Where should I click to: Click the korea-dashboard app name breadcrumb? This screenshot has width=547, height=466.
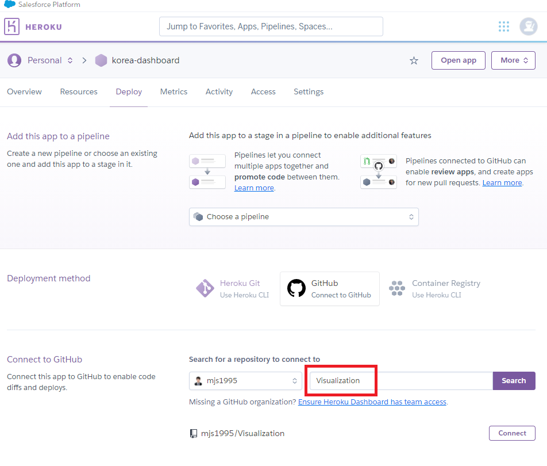pos(145,60)
